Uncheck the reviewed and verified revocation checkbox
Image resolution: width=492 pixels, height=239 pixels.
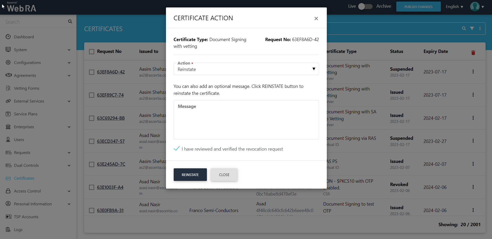coord(177,149)
